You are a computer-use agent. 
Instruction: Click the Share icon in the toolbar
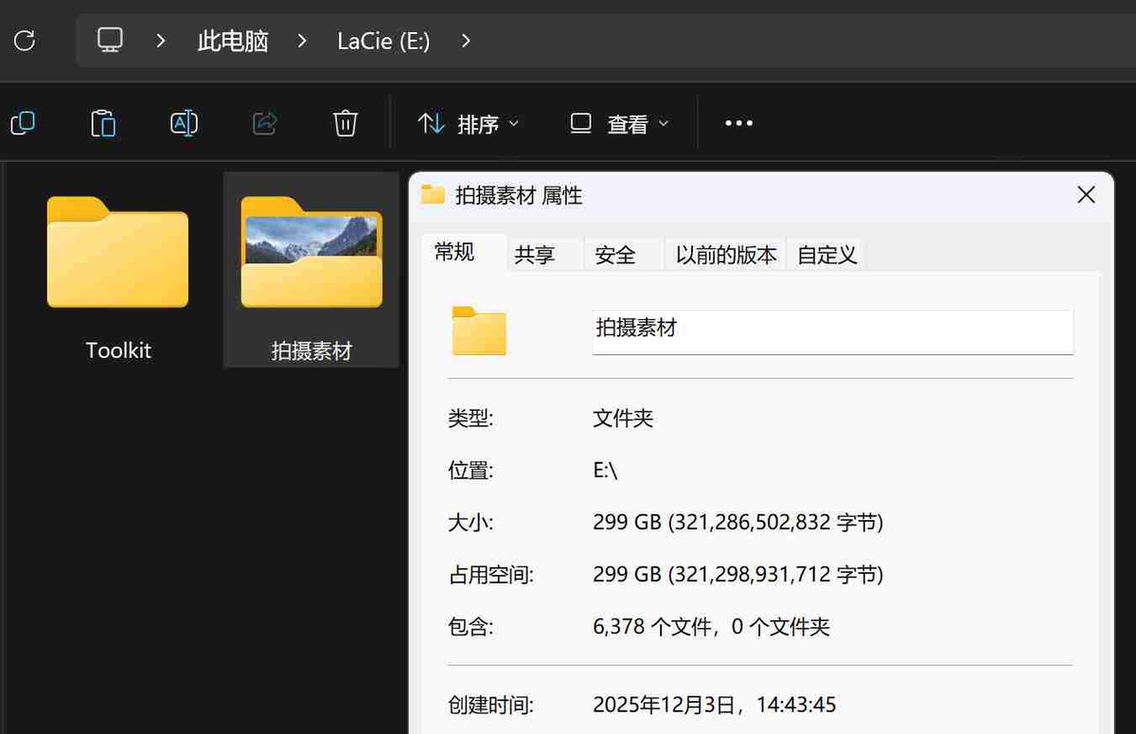tap(263, 123)
